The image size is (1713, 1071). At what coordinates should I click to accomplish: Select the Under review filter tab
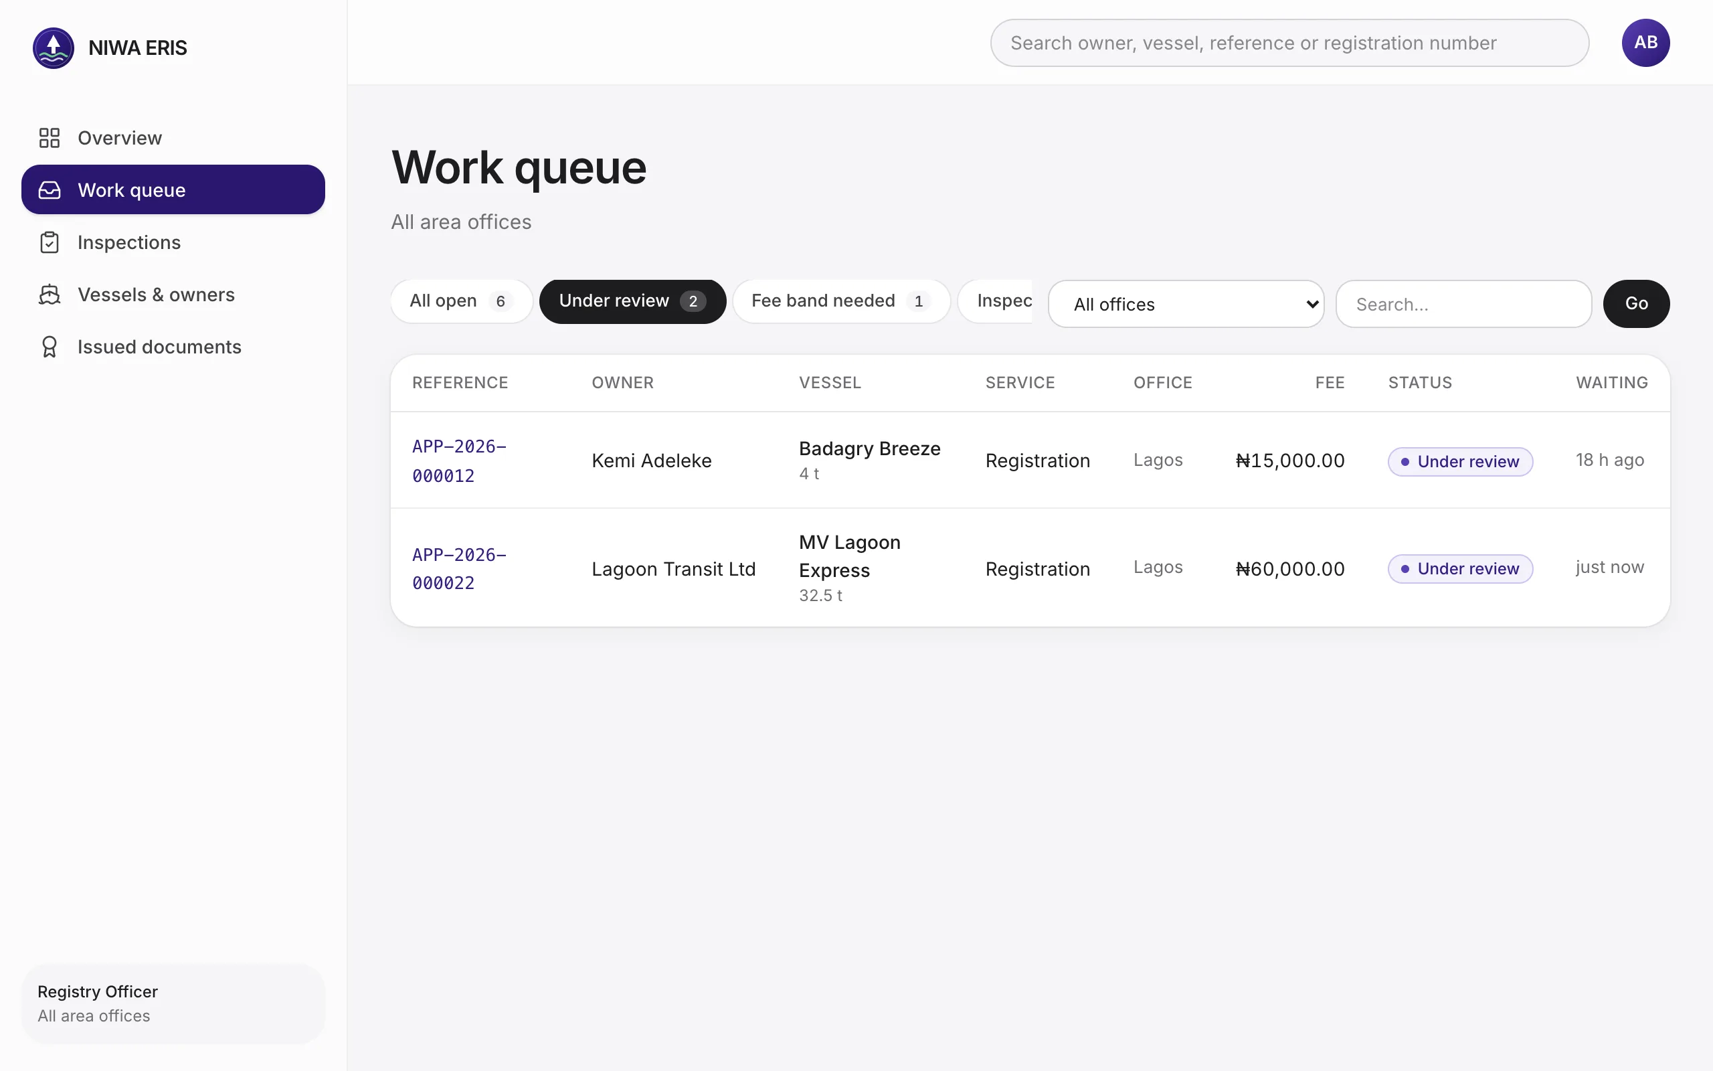(x=632, y=301)
